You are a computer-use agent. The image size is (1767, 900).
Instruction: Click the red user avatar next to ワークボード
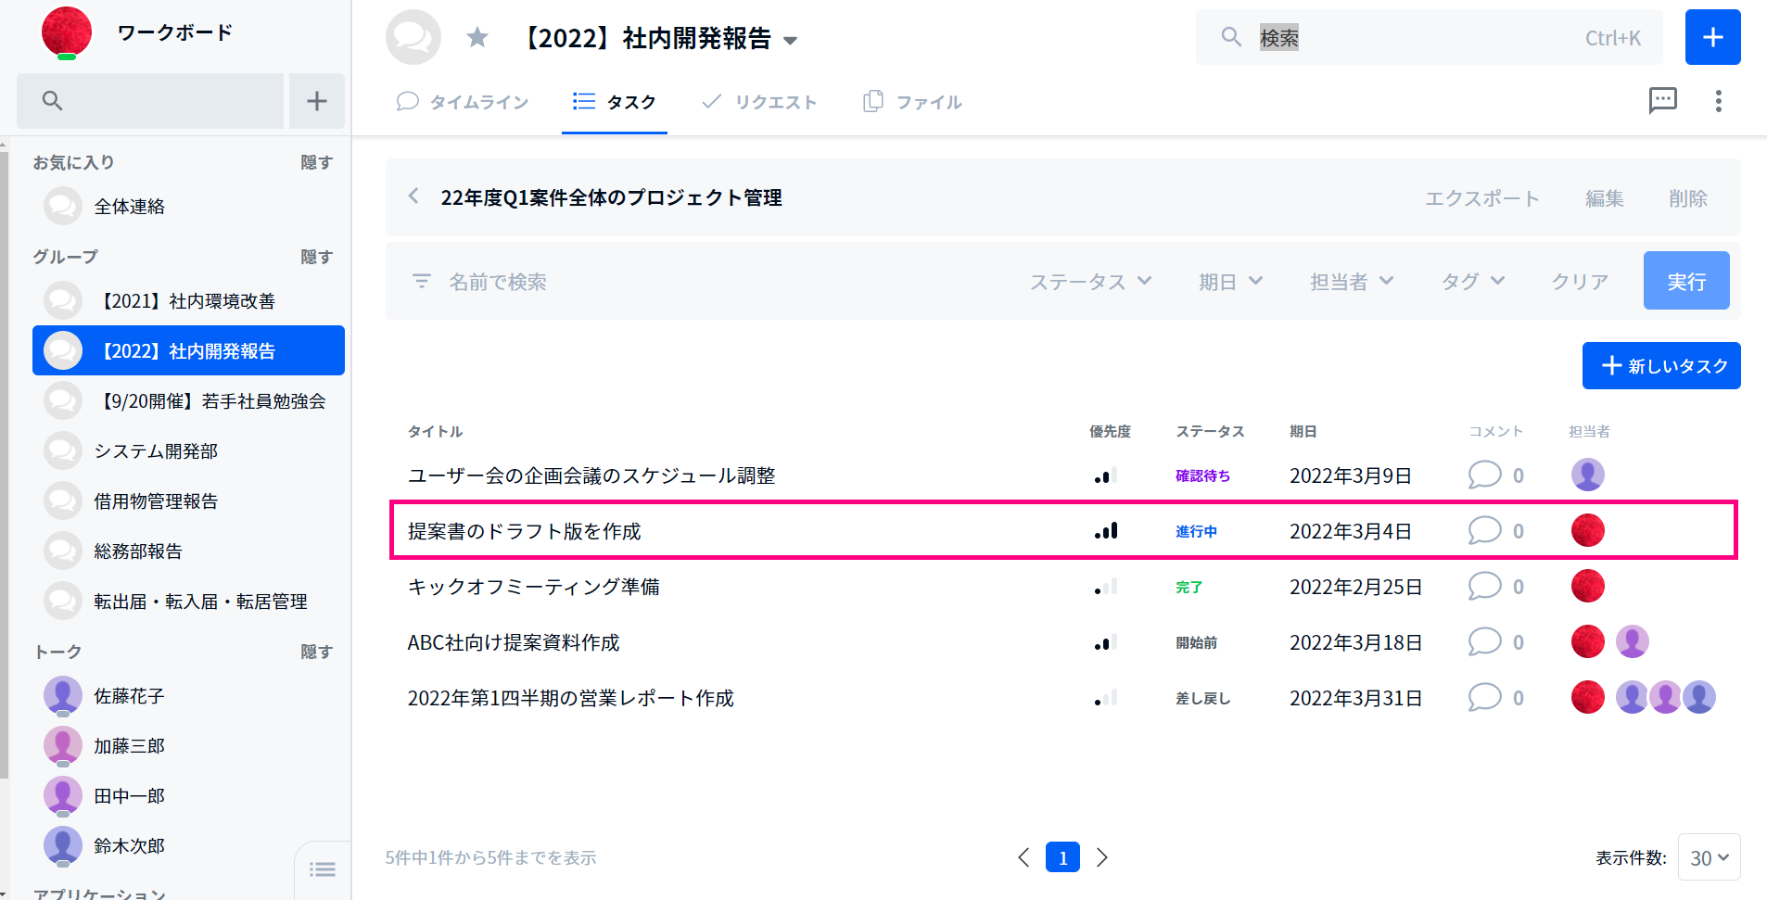point(67,32)
